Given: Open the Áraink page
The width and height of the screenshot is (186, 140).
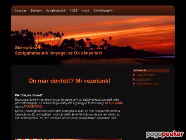Looking at the screenshot, I should coord(86,10).
